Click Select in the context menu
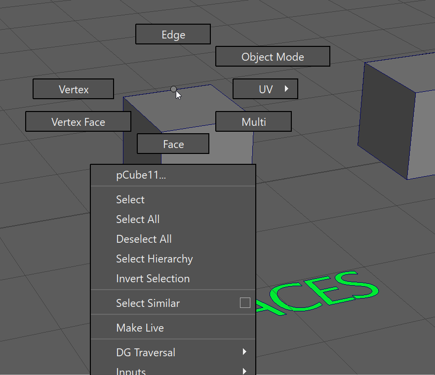 (x=130, y=199)
